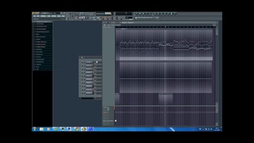The image size is (254, 143).
Task: Click the orange marker on Playlist time ruler
Action: (x=165, y=27)
